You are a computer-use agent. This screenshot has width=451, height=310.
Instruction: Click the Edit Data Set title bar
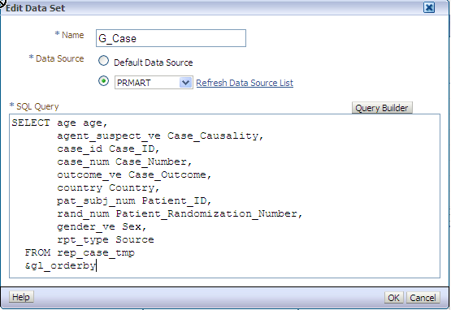tap(213, 8)
